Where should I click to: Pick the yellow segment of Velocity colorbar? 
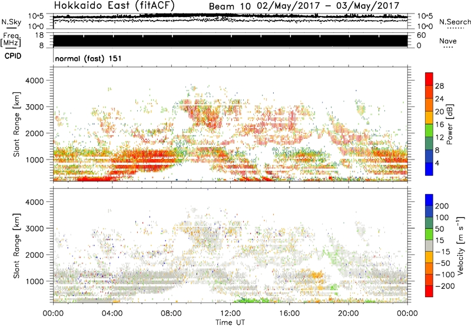coord(429,257)
